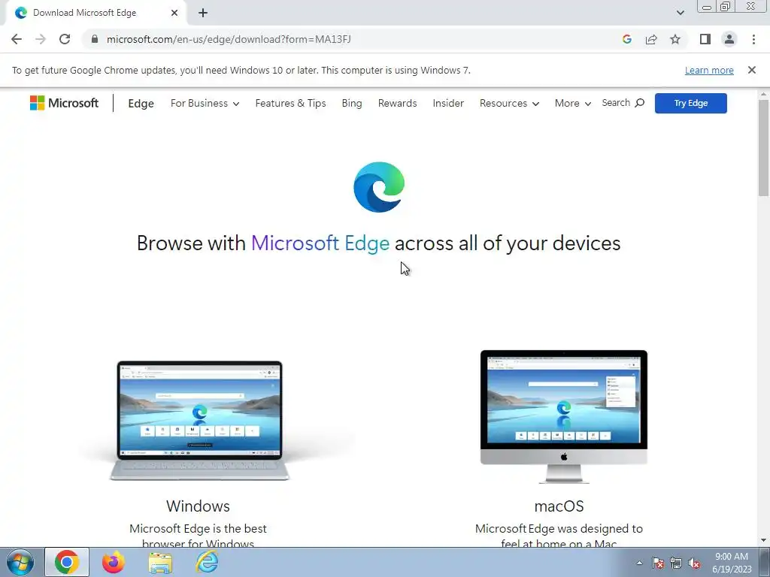The height and width of the screenshot is (577, 770).
Task: Click the padlock site info icon
Action: click(95, 39)
